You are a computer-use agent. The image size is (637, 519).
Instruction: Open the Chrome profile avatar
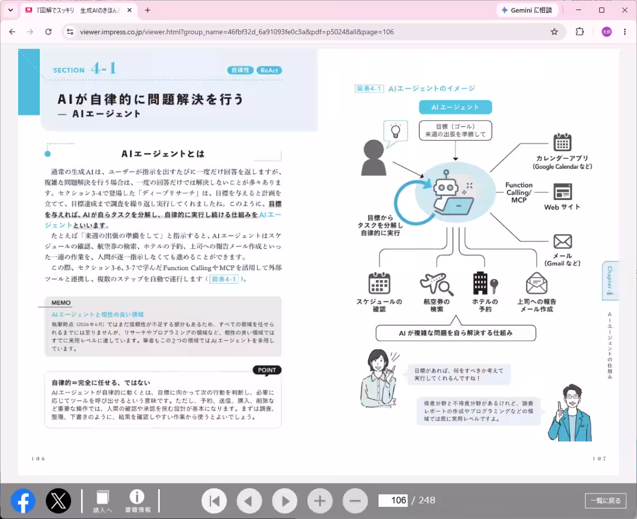(606, 32)
